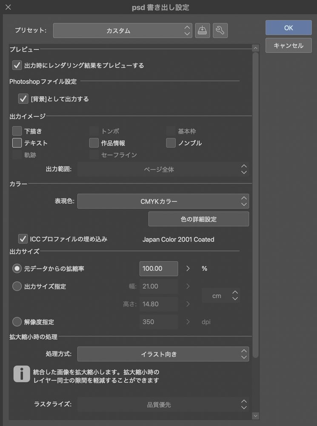Select 元データからの拡縮率 radio button

click(17, 269)
